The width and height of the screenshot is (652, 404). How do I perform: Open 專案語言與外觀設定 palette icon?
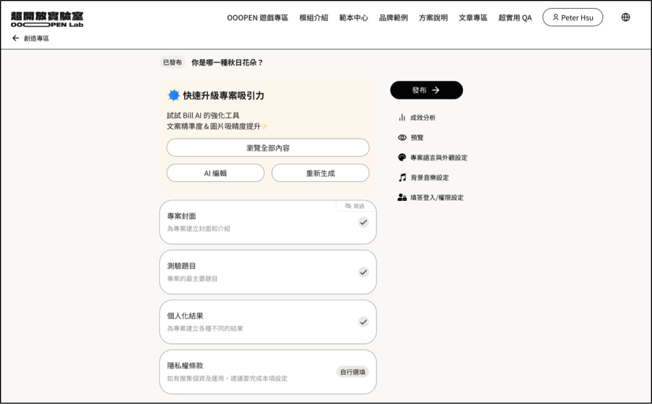[x=402, y=157]
